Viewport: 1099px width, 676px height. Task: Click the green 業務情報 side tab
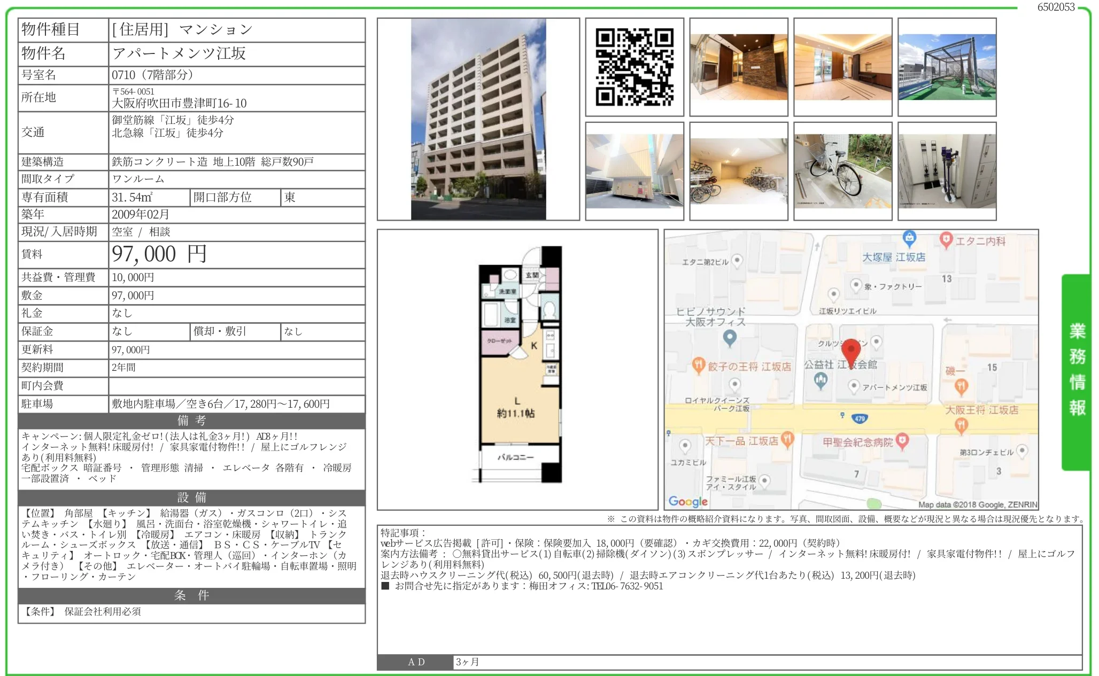pos(1077,371)
